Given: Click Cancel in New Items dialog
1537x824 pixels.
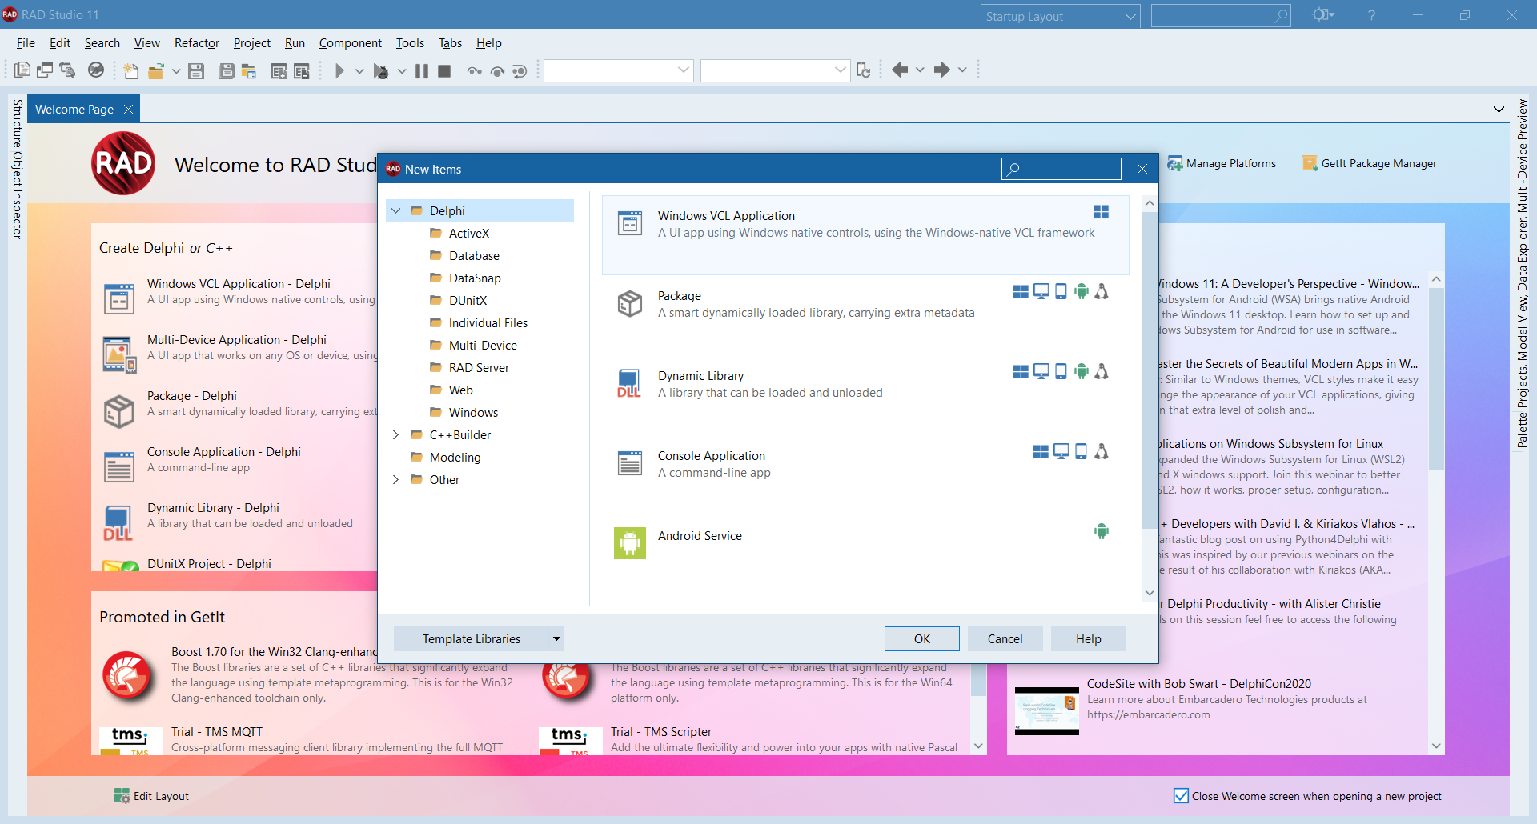Looking at the screenshot, I should pos(1005,638).
